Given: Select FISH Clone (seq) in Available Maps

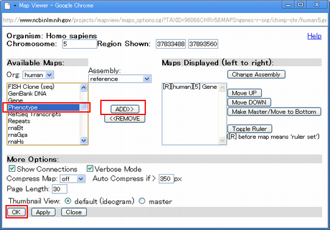Looking at the screenshot, I should 43,87.
